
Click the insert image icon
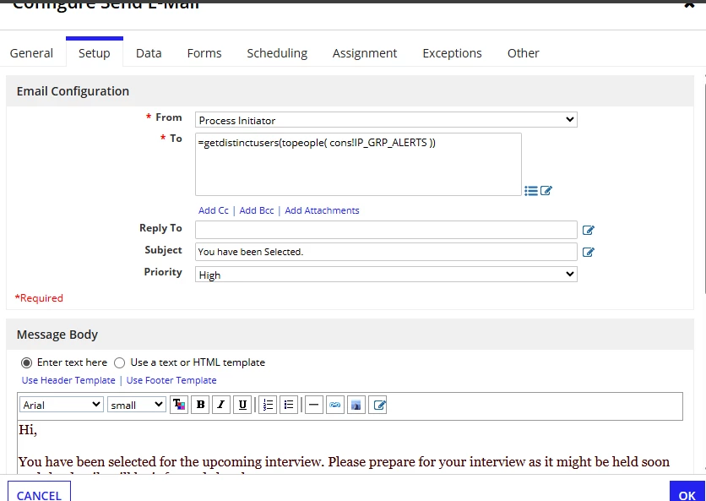(x=356, y=405)
